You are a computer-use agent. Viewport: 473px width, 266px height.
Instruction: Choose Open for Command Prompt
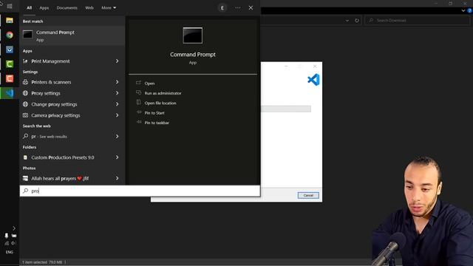[149, 83]
